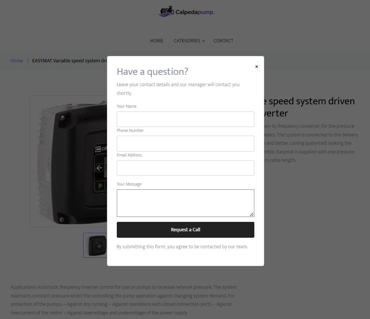Click the message box resize handle
The image size is (370, 319).
click(x=252, y=214)
